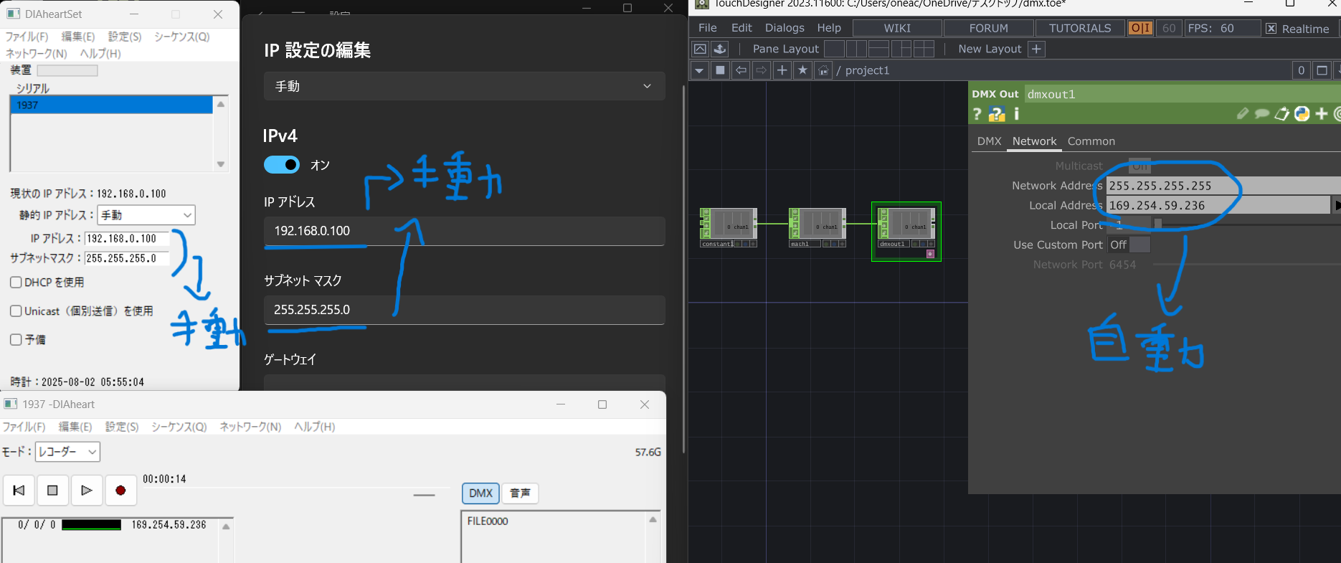Click the stop button in DIAheart recorder
Viewport: 1341px width, 563px height.
click(52, 491)
